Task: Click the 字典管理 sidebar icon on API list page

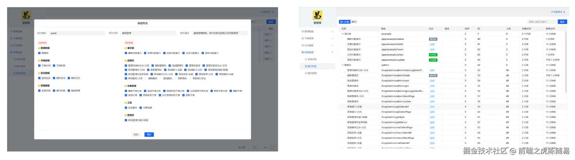Action: (x=303, y=38)
